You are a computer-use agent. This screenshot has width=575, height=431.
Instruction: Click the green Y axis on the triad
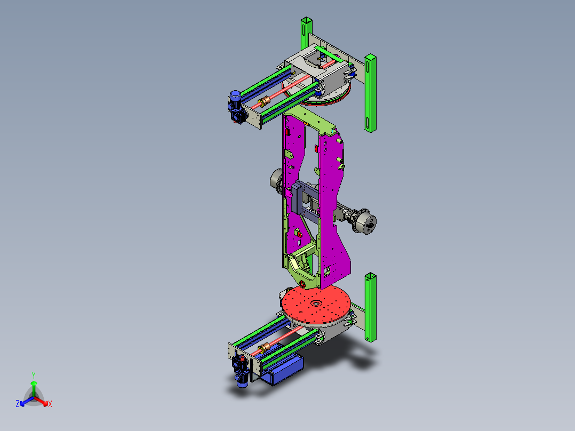(x=34, y=388)
